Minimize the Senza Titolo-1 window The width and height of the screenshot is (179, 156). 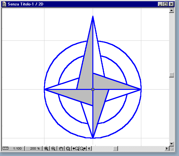[x=160, y=4]
